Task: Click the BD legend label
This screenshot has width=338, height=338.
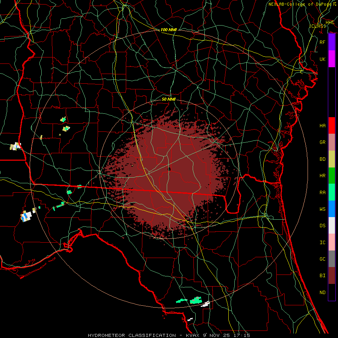Action: point(322,159)
